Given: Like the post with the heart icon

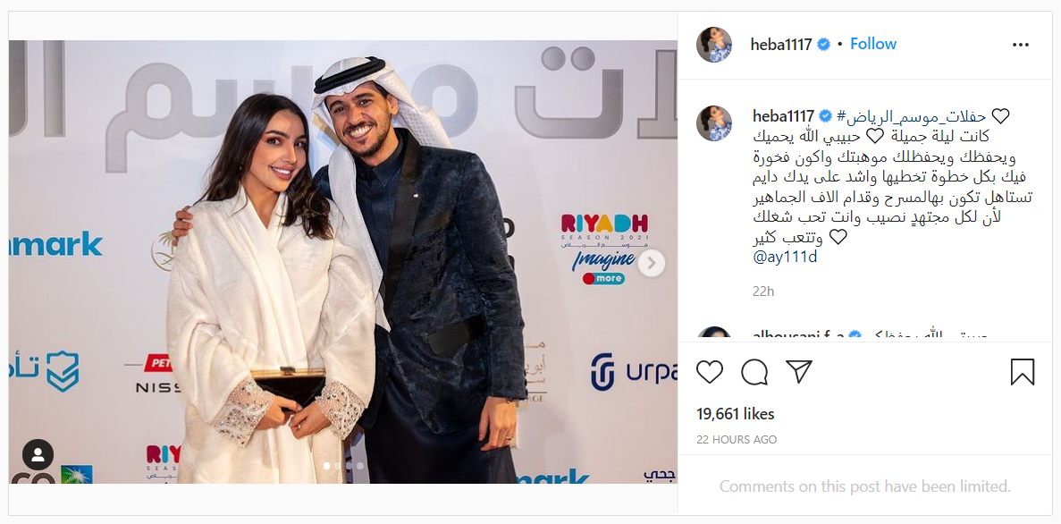Looking at the screenshot, I should pyautogui.click(x=709, y=372).
